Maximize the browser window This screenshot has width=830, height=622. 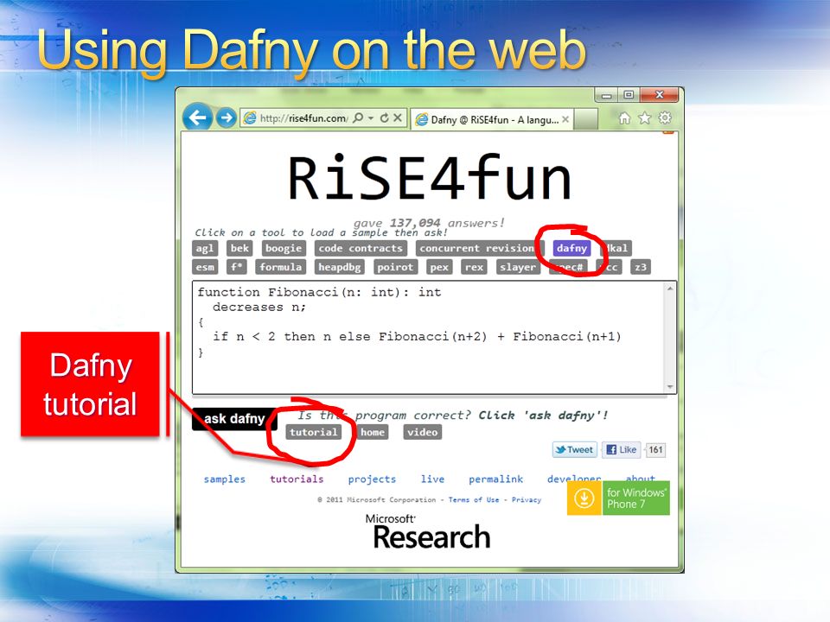coord(629,95)
